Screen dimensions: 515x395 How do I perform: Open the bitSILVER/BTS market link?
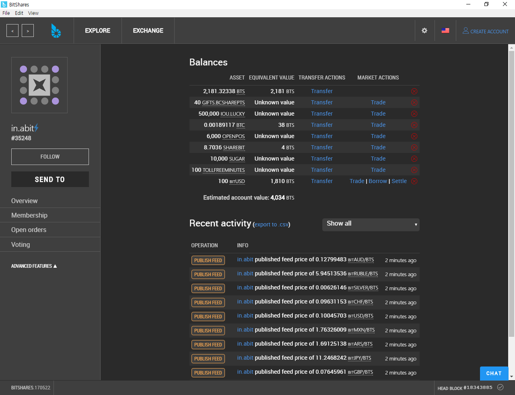pyautogui.click(x=363, y=288)
